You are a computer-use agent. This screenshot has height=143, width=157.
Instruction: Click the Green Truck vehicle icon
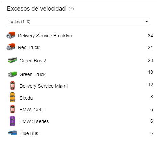[12, 74]
